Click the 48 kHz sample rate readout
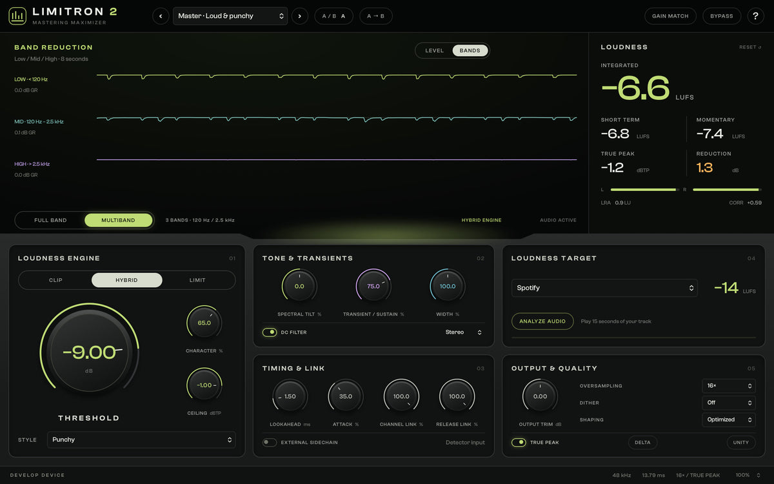This screenshot has width=774, height=484. point(622,475)
